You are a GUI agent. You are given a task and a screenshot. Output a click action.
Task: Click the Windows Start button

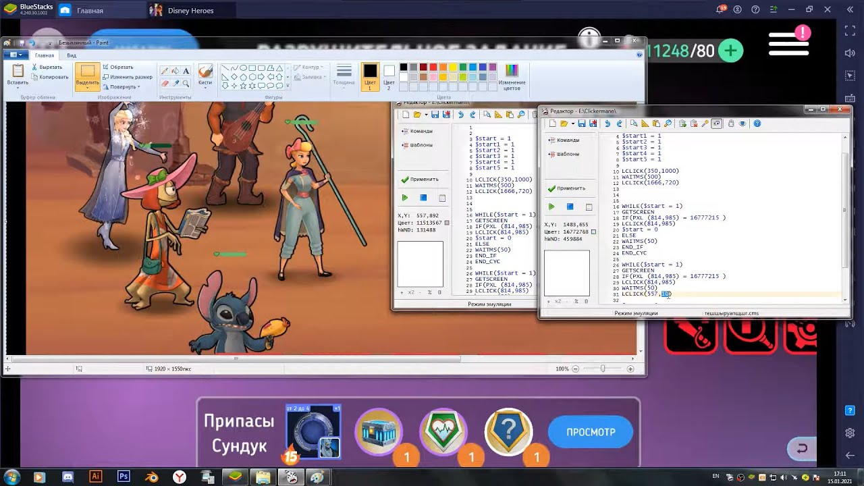tap(11, 477)
